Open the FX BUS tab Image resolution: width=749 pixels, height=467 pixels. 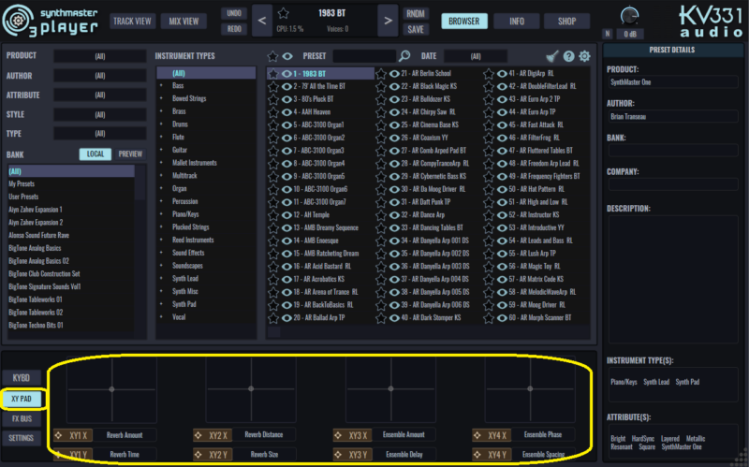coord(21,417)
